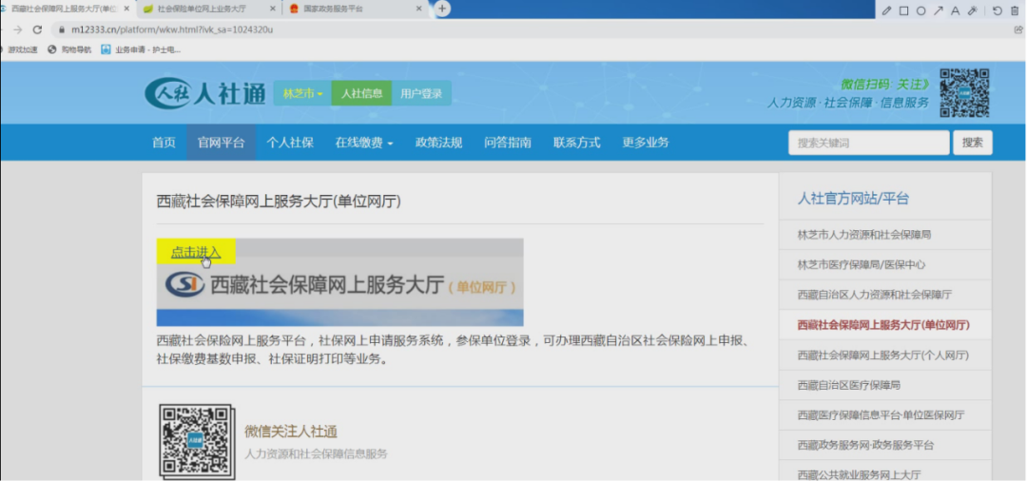Click the browser forward arrow
The height and width of the screenshot is (481, 1027).
point(18,29)
